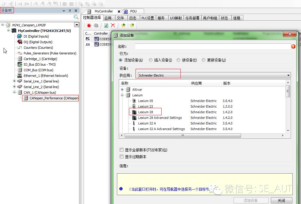
Task: Click the CANopen_Performance node icon
Action: click(x=26, y=98)
